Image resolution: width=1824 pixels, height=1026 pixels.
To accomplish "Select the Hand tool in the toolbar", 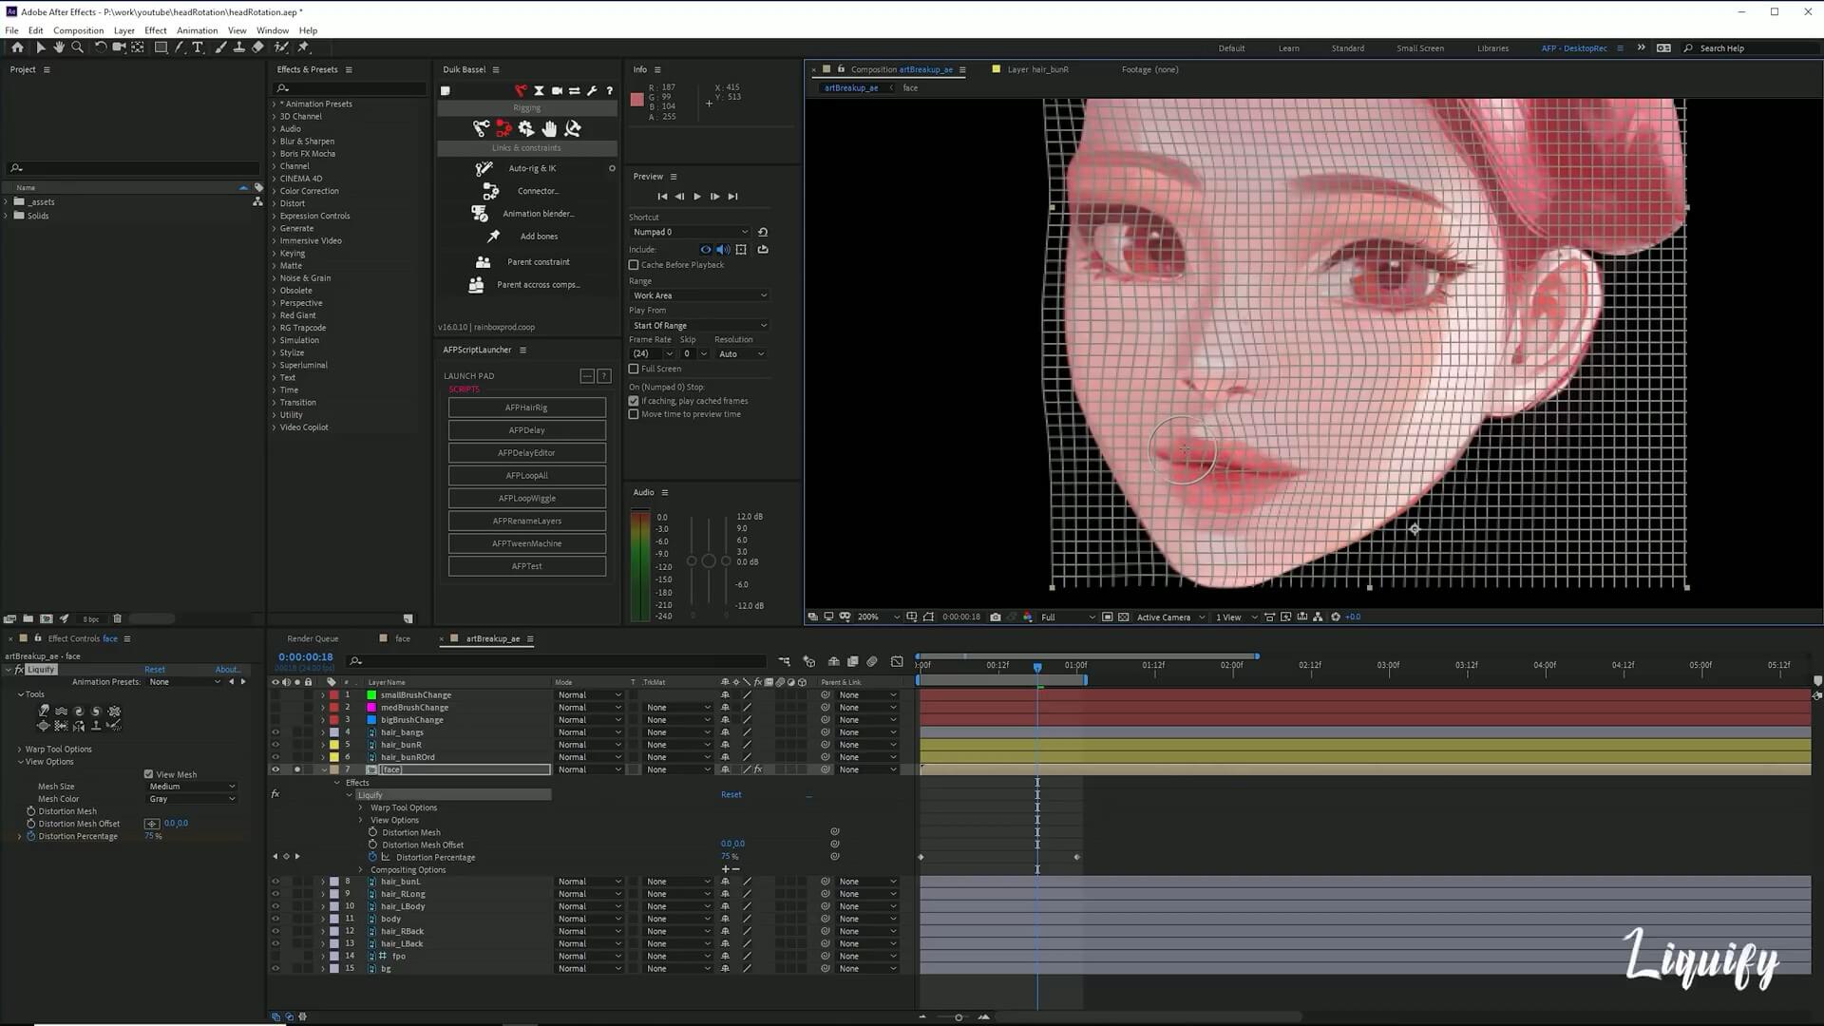I will point(59,47).
